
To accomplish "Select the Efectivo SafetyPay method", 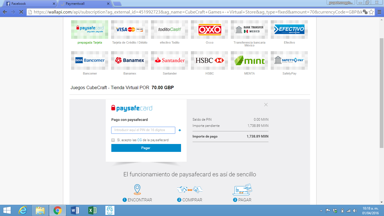I will click(289, 30).
